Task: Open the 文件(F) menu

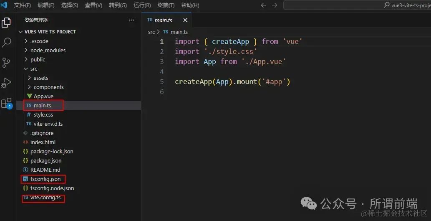Action: click(x=23, y=5)
